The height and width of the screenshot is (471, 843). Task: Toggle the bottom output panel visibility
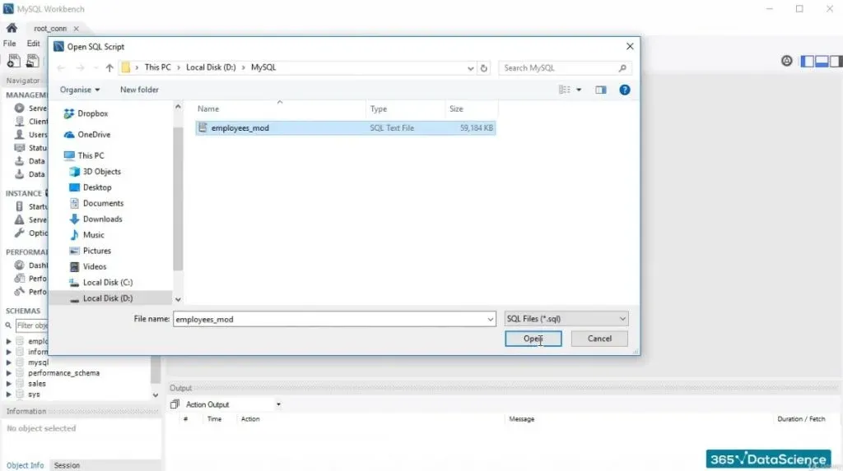coord(822,61)
